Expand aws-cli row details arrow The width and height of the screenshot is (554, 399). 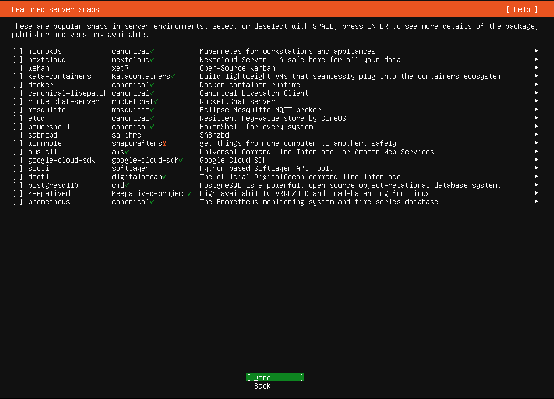pyautogui.click(x=537, y=151)
